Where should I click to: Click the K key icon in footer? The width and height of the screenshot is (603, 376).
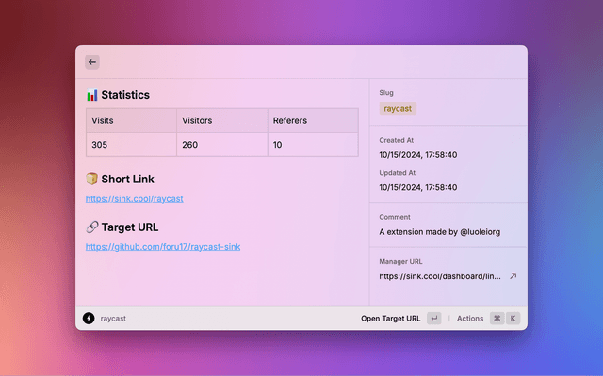click(513, 319)
